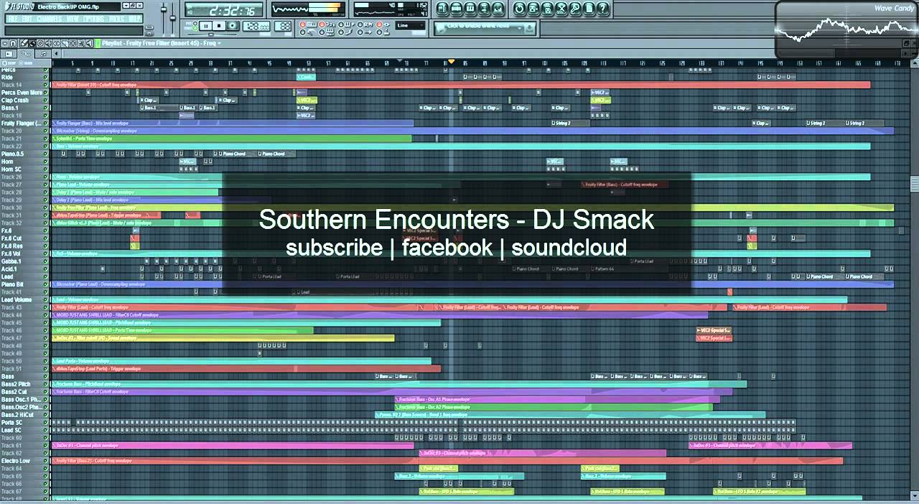Open the TOOLS menu
Viewport: 919px width, 504px height.
point(116,19)
